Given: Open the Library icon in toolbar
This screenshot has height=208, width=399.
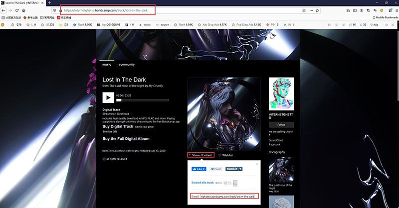Looking at the screenshot, I should pos(348,10).
